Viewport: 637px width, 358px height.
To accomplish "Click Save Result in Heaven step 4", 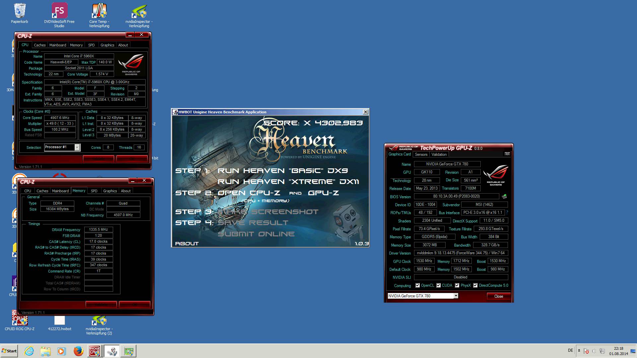I will pyautogui.click(x=253, y=223).
